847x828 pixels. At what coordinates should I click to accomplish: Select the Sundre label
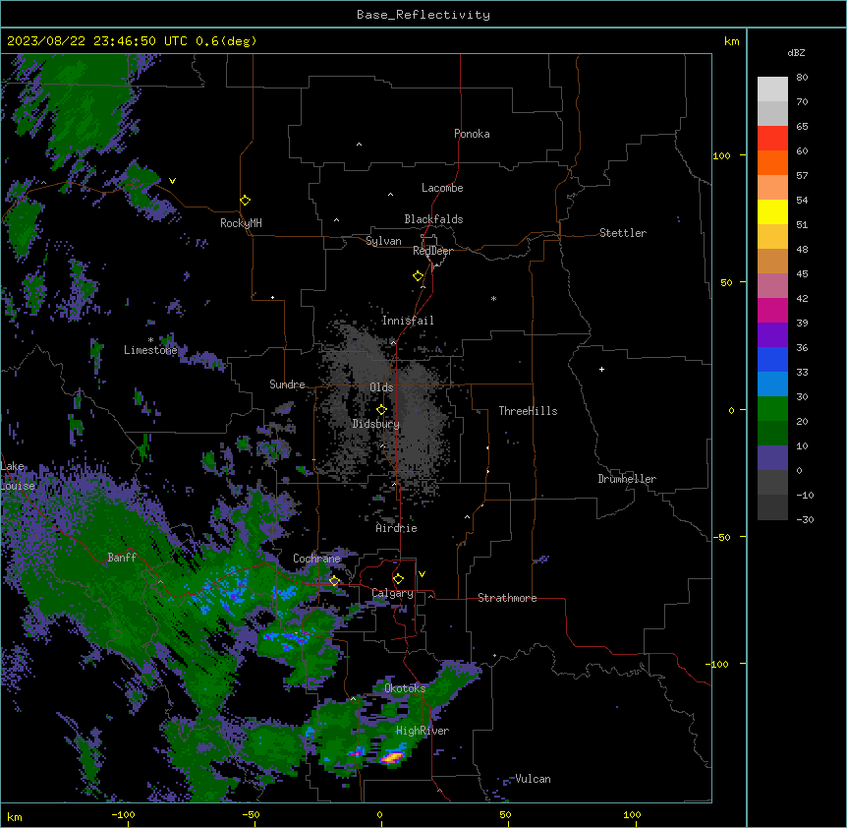click(287, 384)
